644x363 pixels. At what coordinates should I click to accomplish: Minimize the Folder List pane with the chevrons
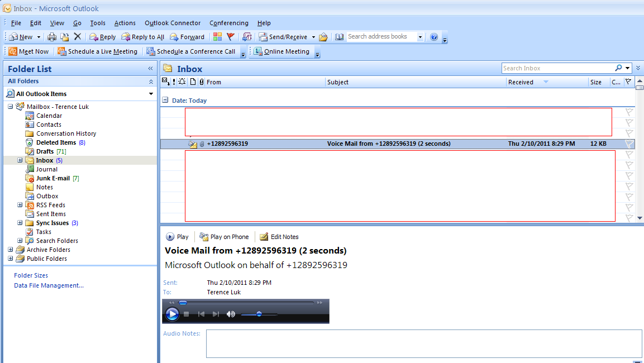150,69
